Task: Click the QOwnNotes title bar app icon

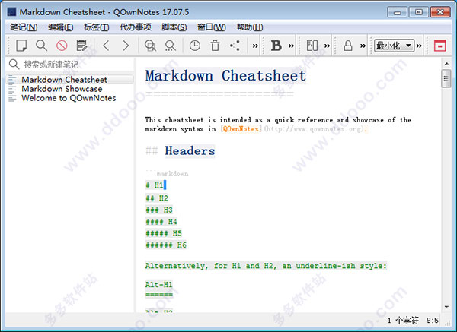Action: [x=11, y=12]
